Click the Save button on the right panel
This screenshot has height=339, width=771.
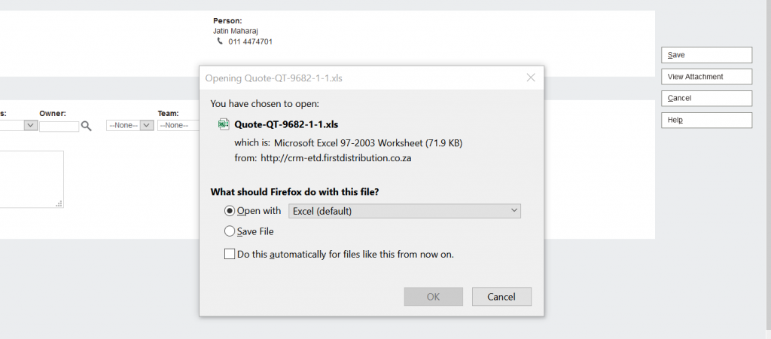pyautogui.click(x=706, y=55)
